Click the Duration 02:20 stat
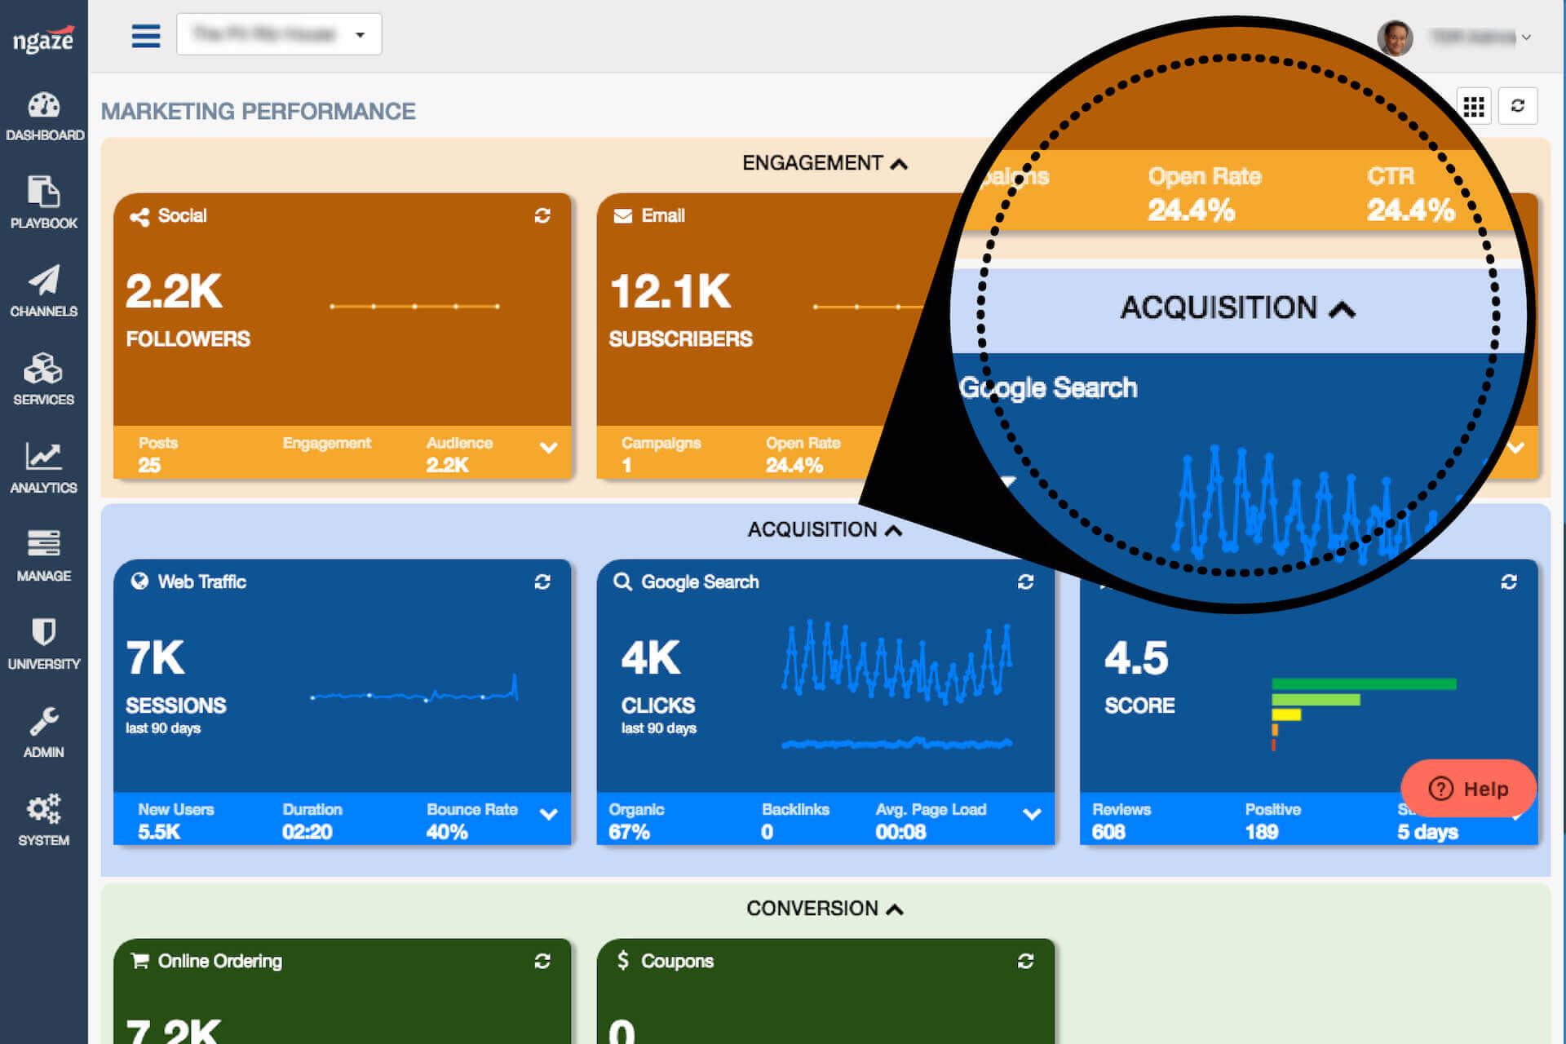 click(x=312, y=820)
